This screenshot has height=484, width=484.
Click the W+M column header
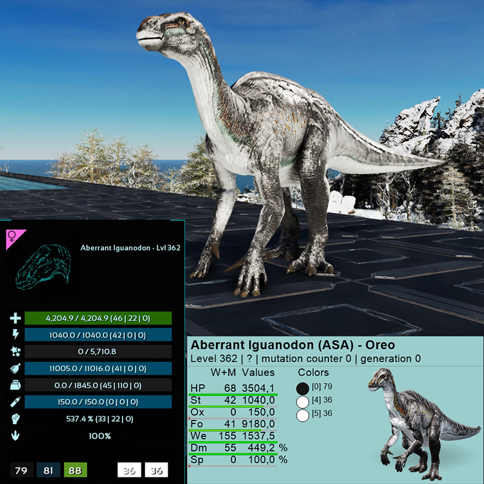coord(223,373)
